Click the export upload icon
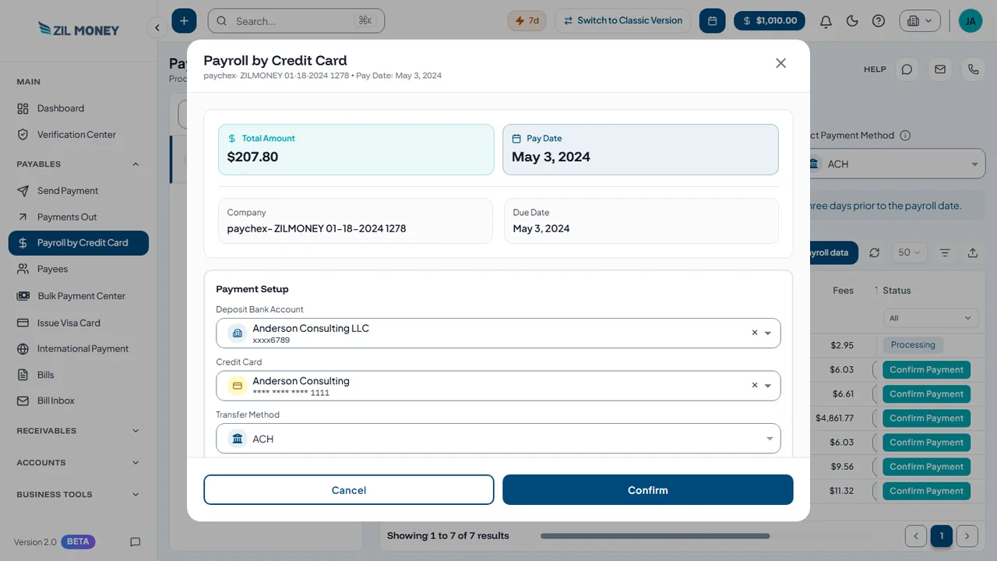 click(x=973, y=252)
